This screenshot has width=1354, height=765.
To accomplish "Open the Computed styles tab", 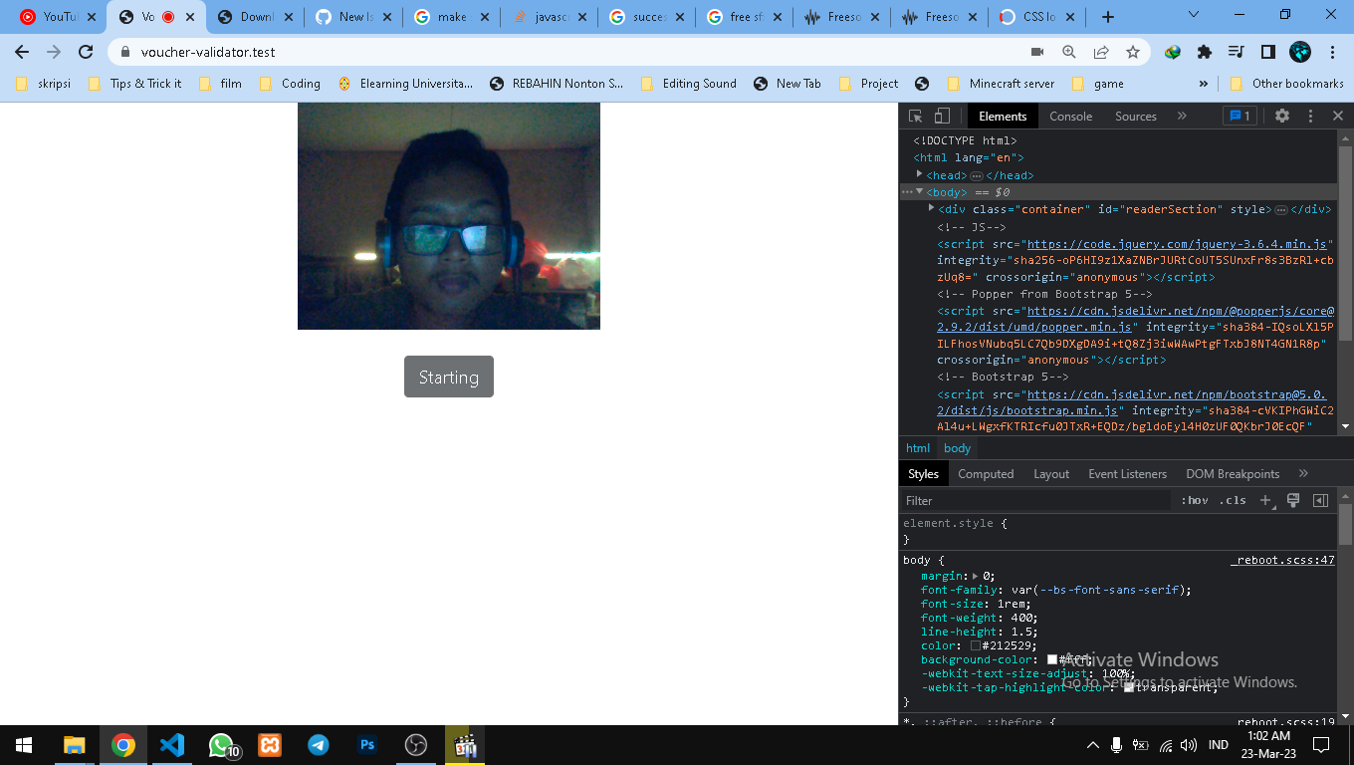I will click(x=986, y=473).
